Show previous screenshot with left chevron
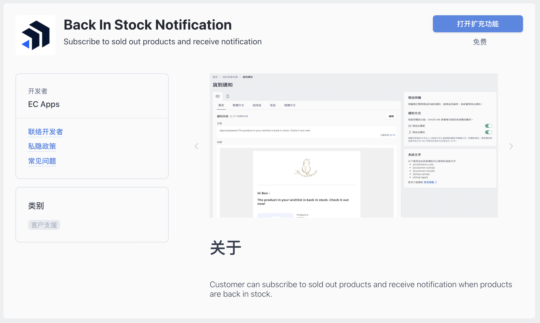Viewport: 540px width, 323px height. (196, 146)
